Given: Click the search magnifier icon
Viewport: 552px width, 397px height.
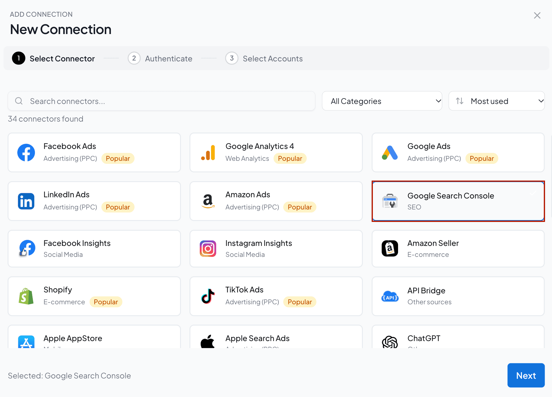Looking at the screenshot, I should tap(19, 101).
